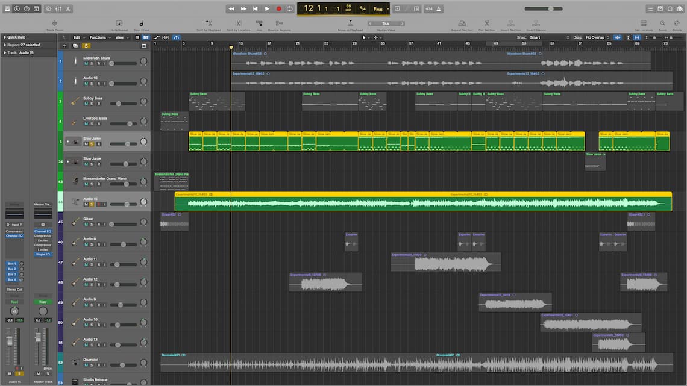Adjust the Drumstel track volume slider
This screenshot has width=687, height=386.
coord(123,365)
